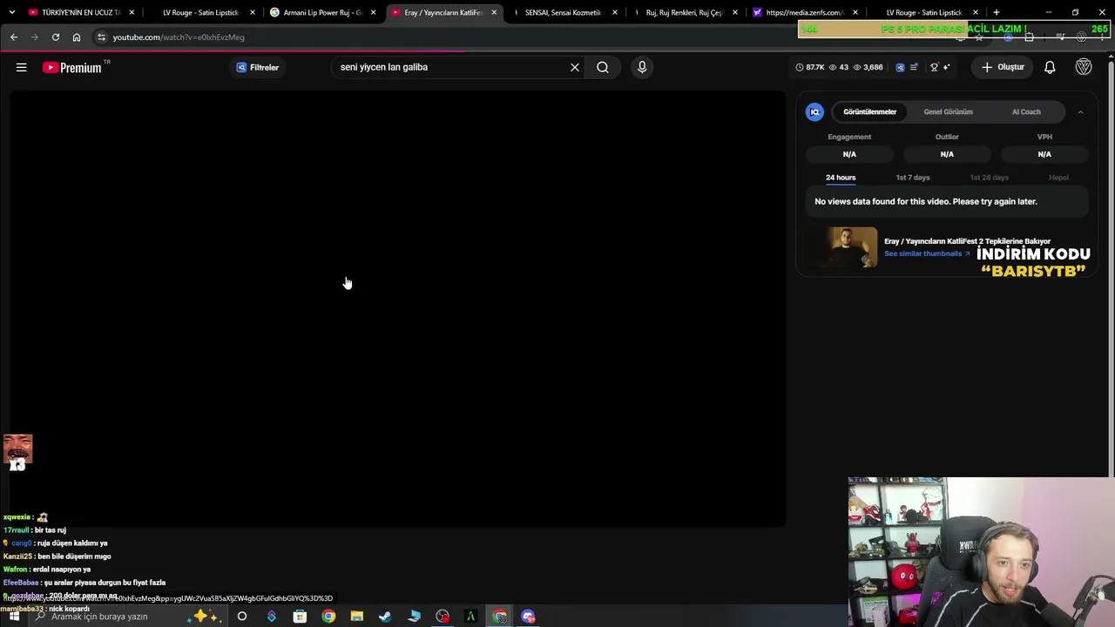Viewport: 1115px width, 627px height.
Task: Close the Armani Lip Power Ruj tab
Action: coord(374,12)
